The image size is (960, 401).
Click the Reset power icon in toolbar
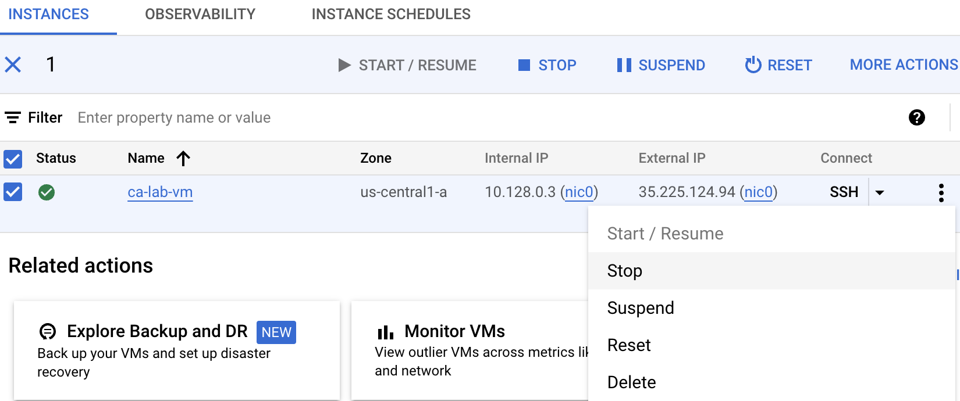pos(753,65)
